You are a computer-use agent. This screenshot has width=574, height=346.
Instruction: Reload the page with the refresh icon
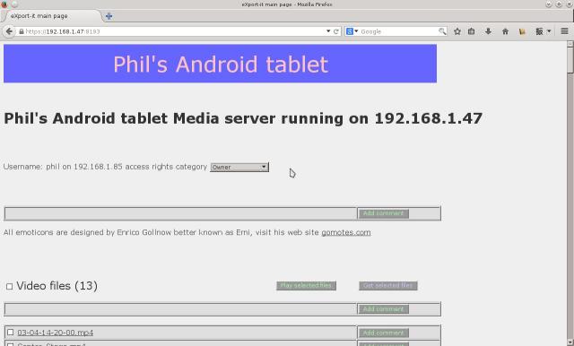click(x=336, y=31)
